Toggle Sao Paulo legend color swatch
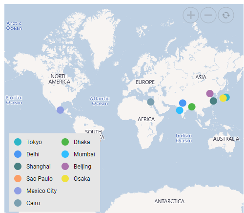This screenshot has height=213, width=244. [18, 178]
